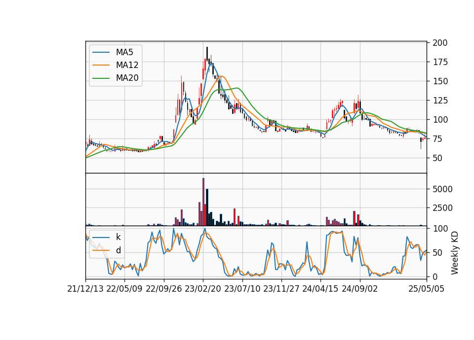Click the 2500 volume axis label

[x=442, y=208]
